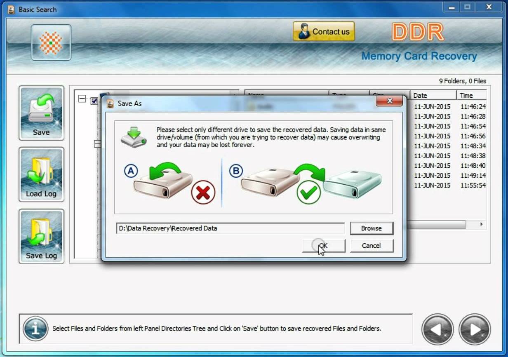This screenshot has height=357, width=508.
Task: Minimize the Basic Search window
Action: pyautogui.click(x=452, y=7)
